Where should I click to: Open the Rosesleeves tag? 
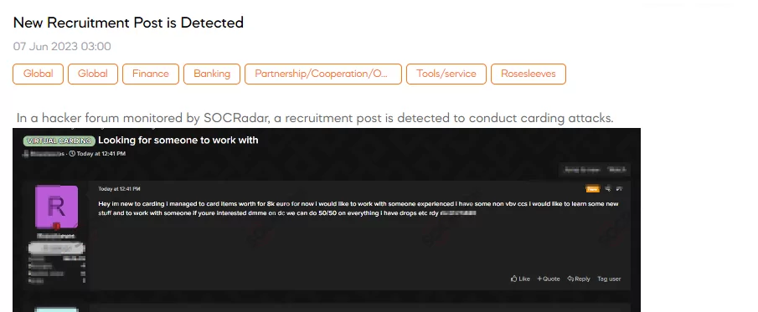click(x=529, y=74)
